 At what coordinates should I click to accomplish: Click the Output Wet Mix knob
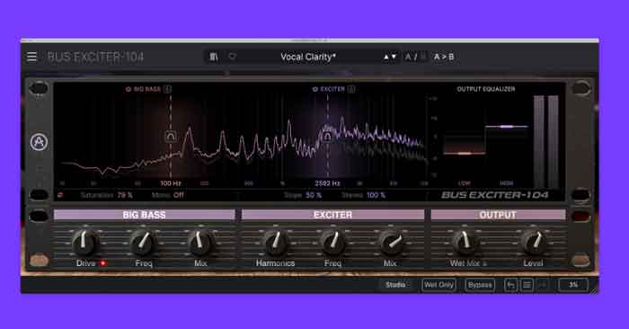(465, 243)
